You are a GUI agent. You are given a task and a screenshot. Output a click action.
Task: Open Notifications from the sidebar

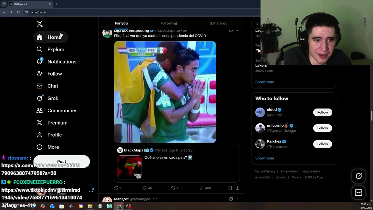pyautogui.click(x=56, y=62)
